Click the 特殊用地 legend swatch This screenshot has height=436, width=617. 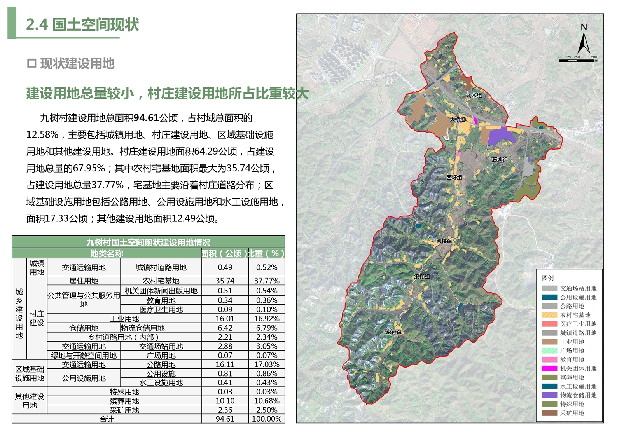(549, 404)
